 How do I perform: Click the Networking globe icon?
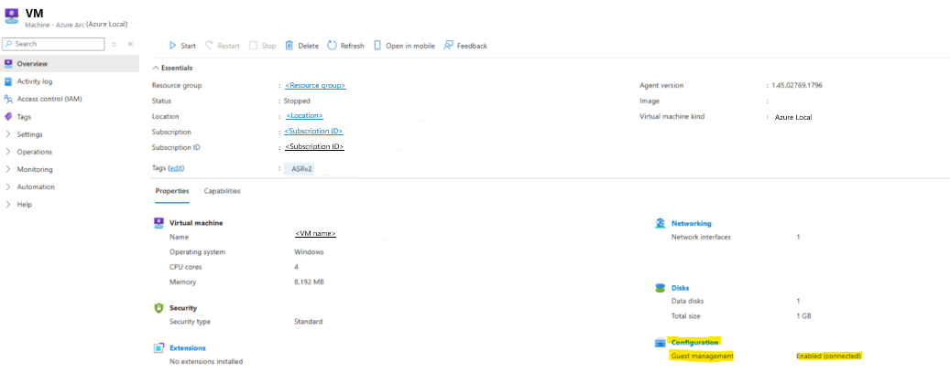pos(661,224)
